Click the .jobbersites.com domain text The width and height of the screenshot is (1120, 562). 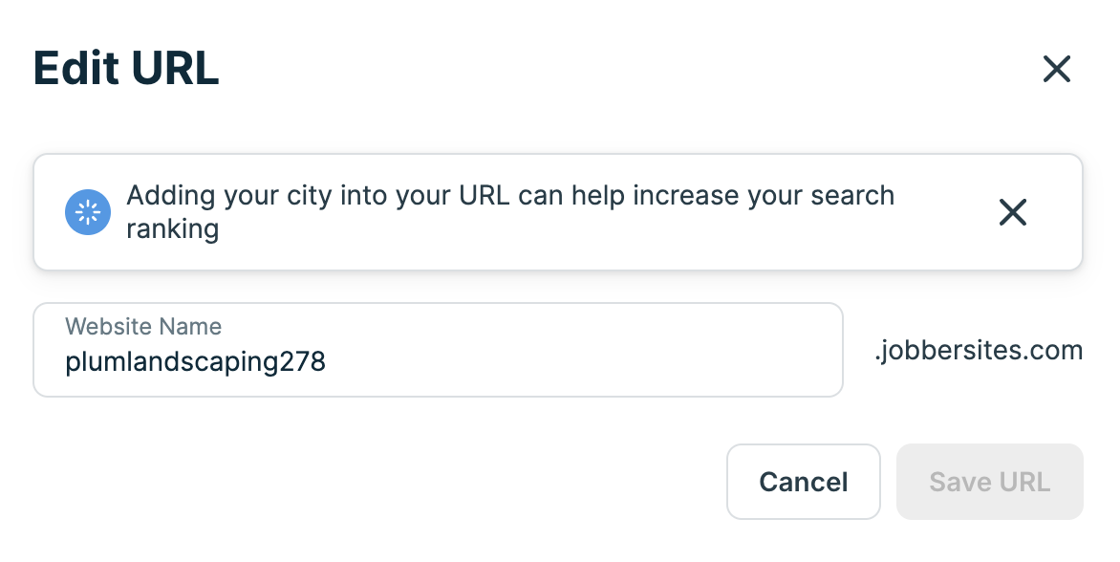coord(979,350)
